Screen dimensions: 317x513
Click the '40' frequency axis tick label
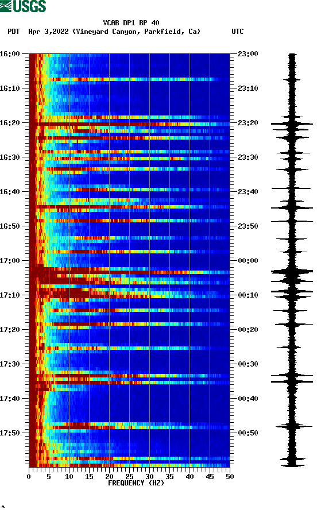click(x=190, y=477)
